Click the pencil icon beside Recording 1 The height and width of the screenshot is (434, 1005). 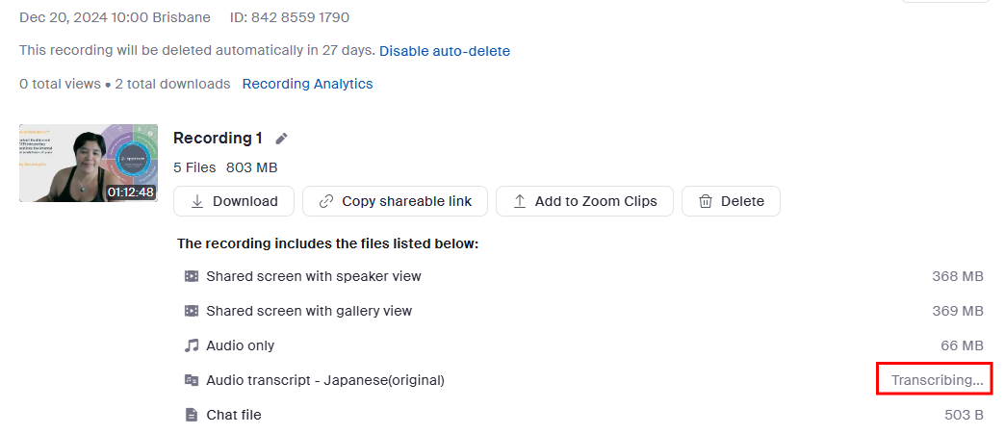281,139
